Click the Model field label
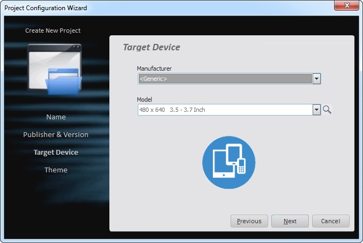This screenshot has width=363, height=243. (145, 100)
